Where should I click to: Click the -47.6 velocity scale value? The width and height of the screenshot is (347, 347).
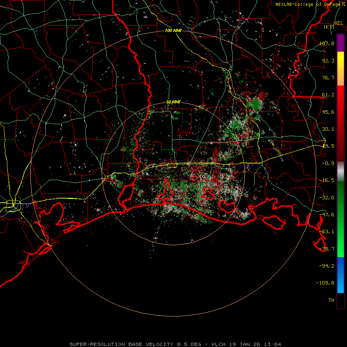(327, 215)
